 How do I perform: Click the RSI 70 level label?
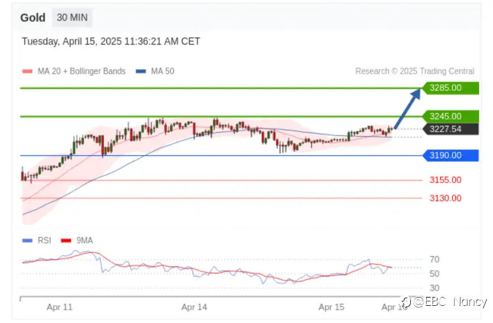pos(434,259)
